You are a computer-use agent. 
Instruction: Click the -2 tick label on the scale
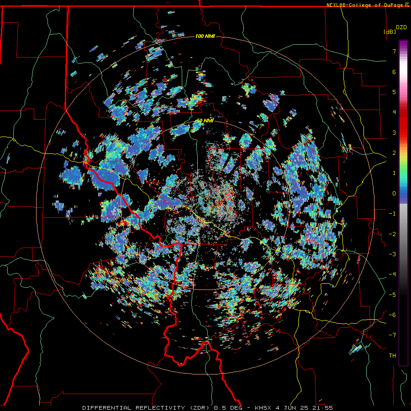[x=392, y=234]
